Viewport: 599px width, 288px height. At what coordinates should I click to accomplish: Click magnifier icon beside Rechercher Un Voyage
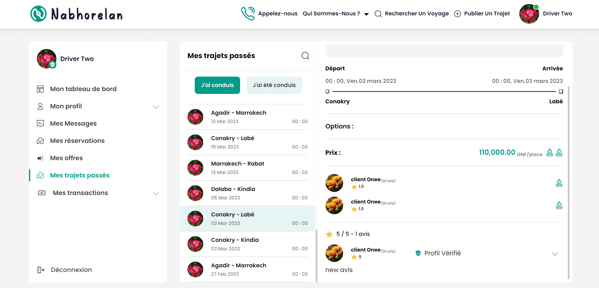pyautogui.click(x=378, y=14)
